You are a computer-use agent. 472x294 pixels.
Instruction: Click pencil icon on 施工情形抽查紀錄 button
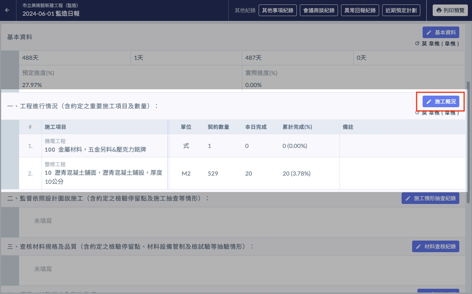pos(408,198)
